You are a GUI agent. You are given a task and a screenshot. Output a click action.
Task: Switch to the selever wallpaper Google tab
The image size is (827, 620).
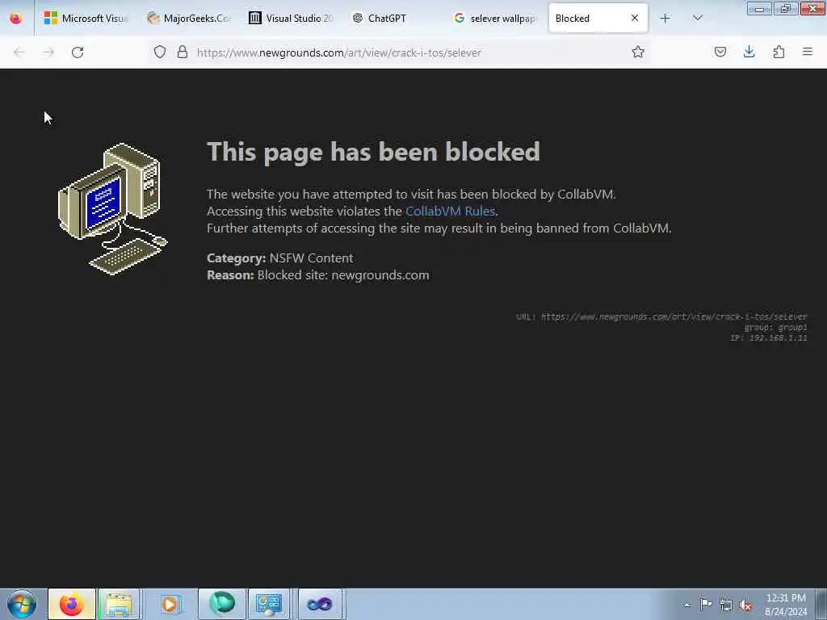click(495, 19)
